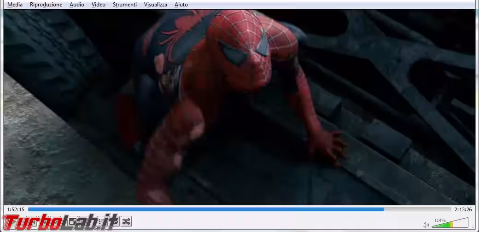This screenshot has height=232, width=479.
Task: Open the Riproduzione menu
Action: 46,5
